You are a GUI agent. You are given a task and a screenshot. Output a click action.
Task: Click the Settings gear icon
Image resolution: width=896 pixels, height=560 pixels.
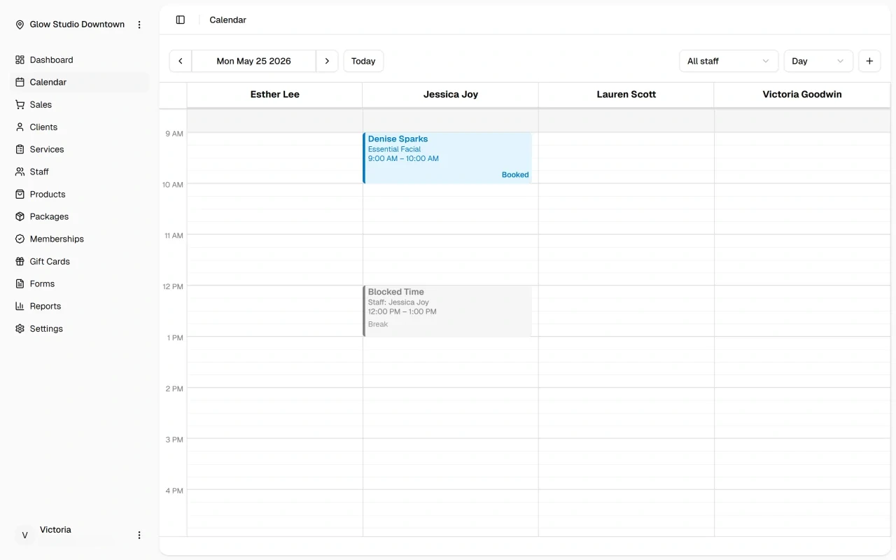coord(20,329)
